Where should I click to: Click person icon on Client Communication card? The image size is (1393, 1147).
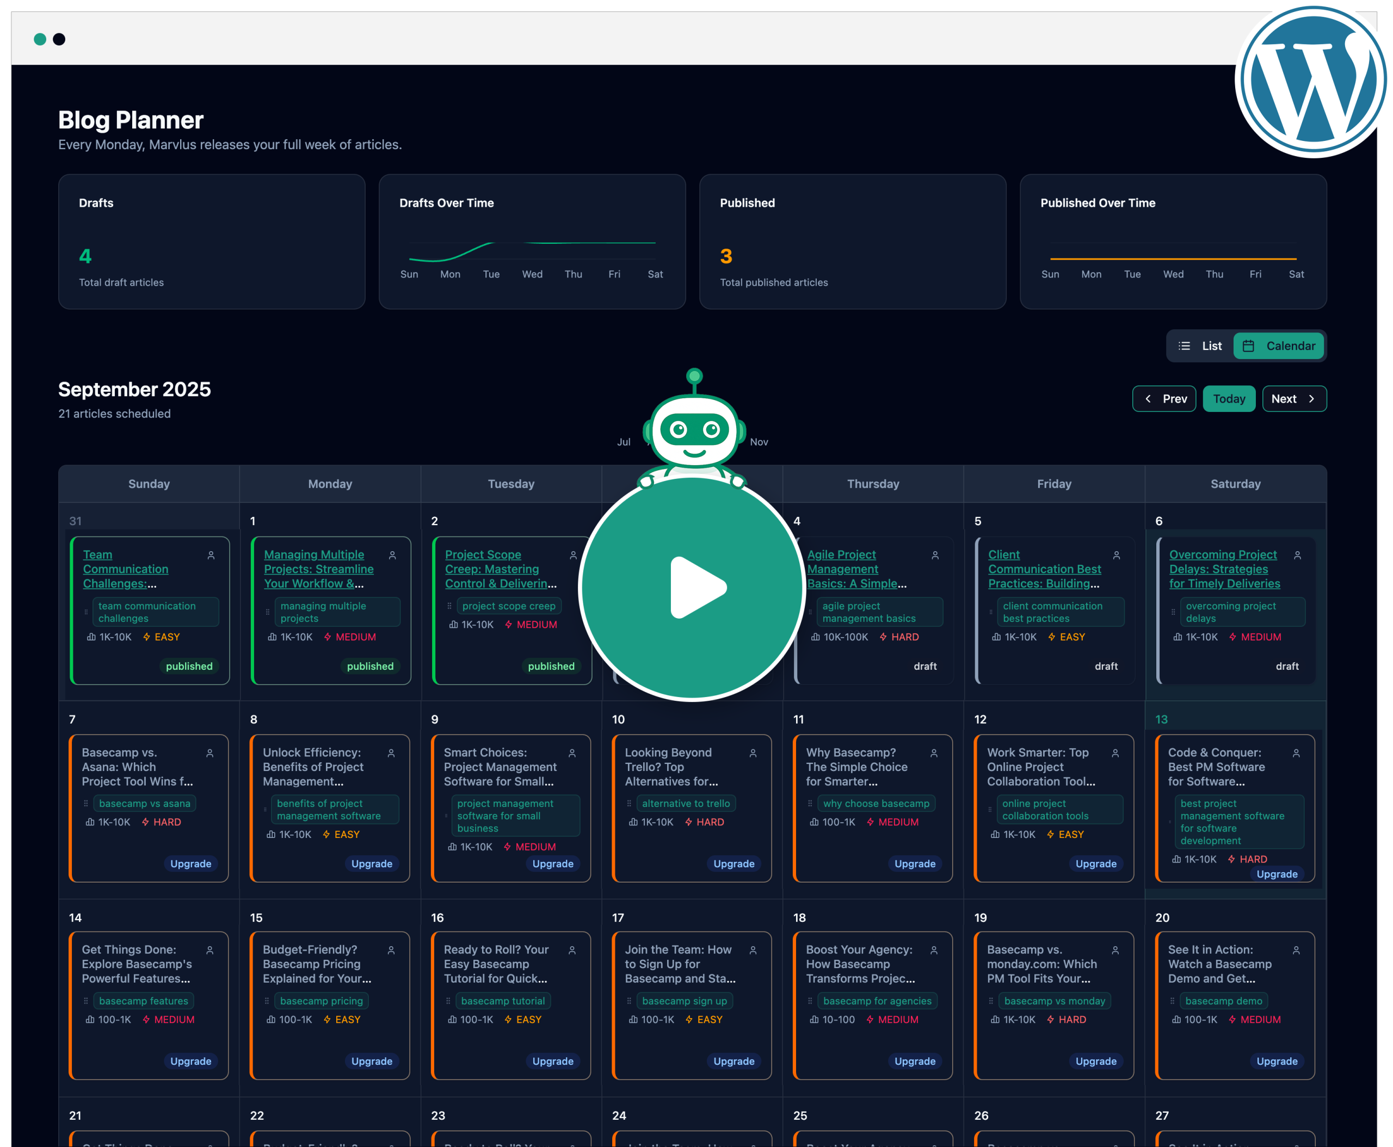click(x=1116, y=556)
